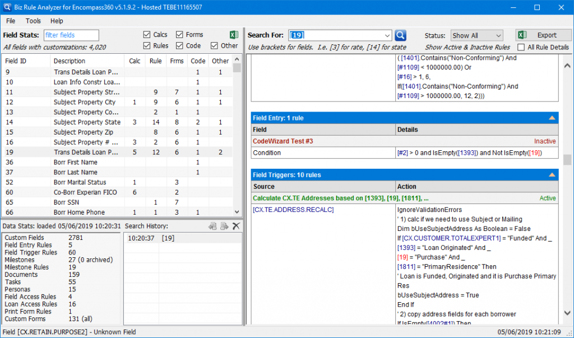Screen dimensions: 574x338
Task: Click the Excel icon in Field Stats
Action: coord(234,35)
